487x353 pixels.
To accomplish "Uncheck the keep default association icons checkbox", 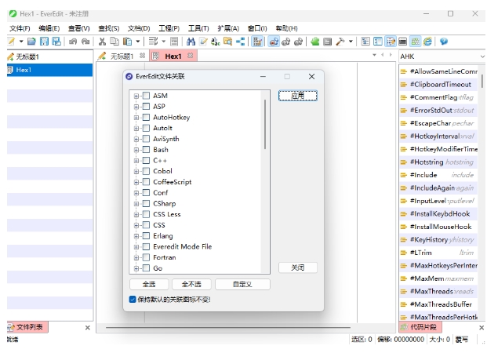I will pyautogui.click(x=133, y=299).
